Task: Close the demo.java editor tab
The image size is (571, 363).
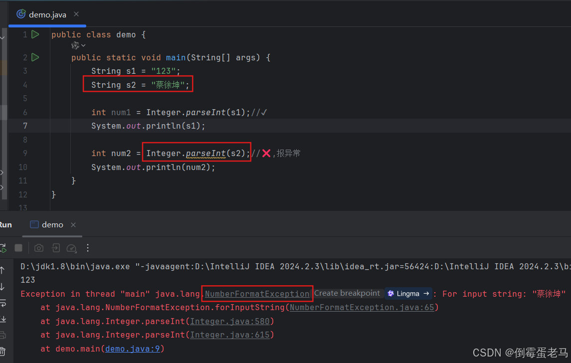Action: pos(76,14)
